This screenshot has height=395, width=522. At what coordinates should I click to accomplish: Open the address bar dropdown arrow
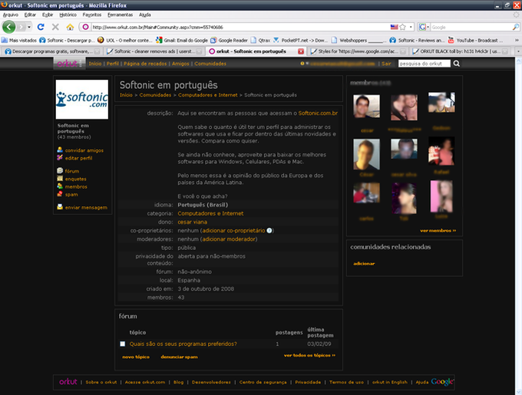point(411,27)
